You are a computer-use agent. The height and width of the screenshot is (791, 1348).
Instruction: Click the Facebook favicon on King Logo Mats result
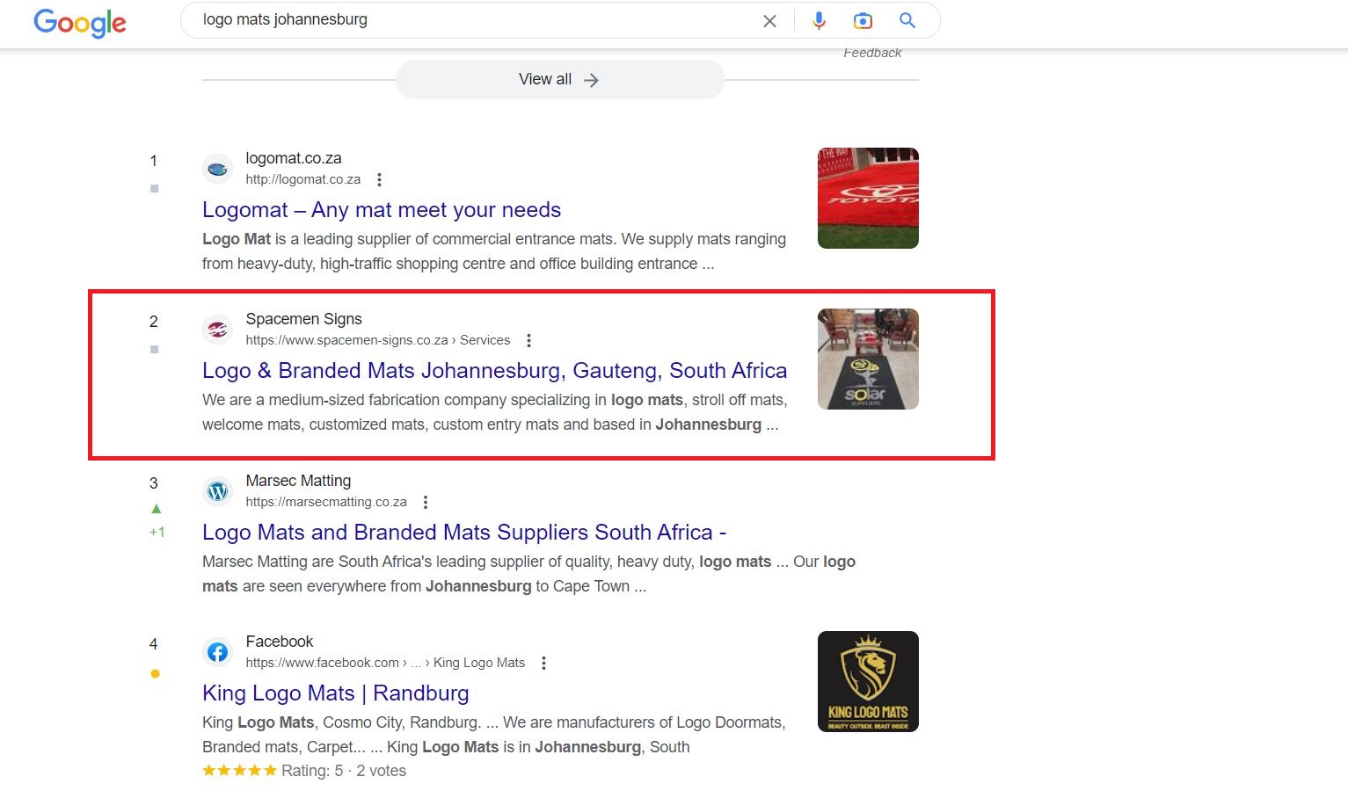[x=217, y=651]
